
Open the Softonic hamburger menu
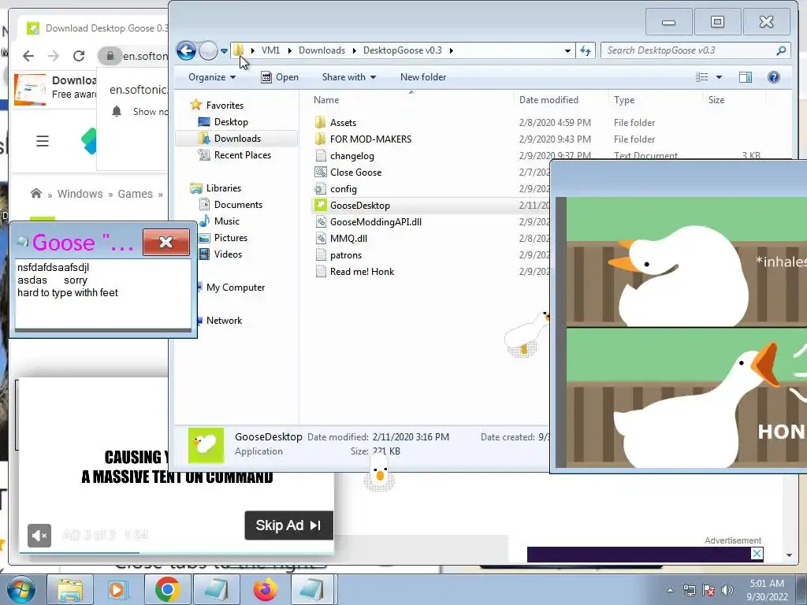(43, 141)
